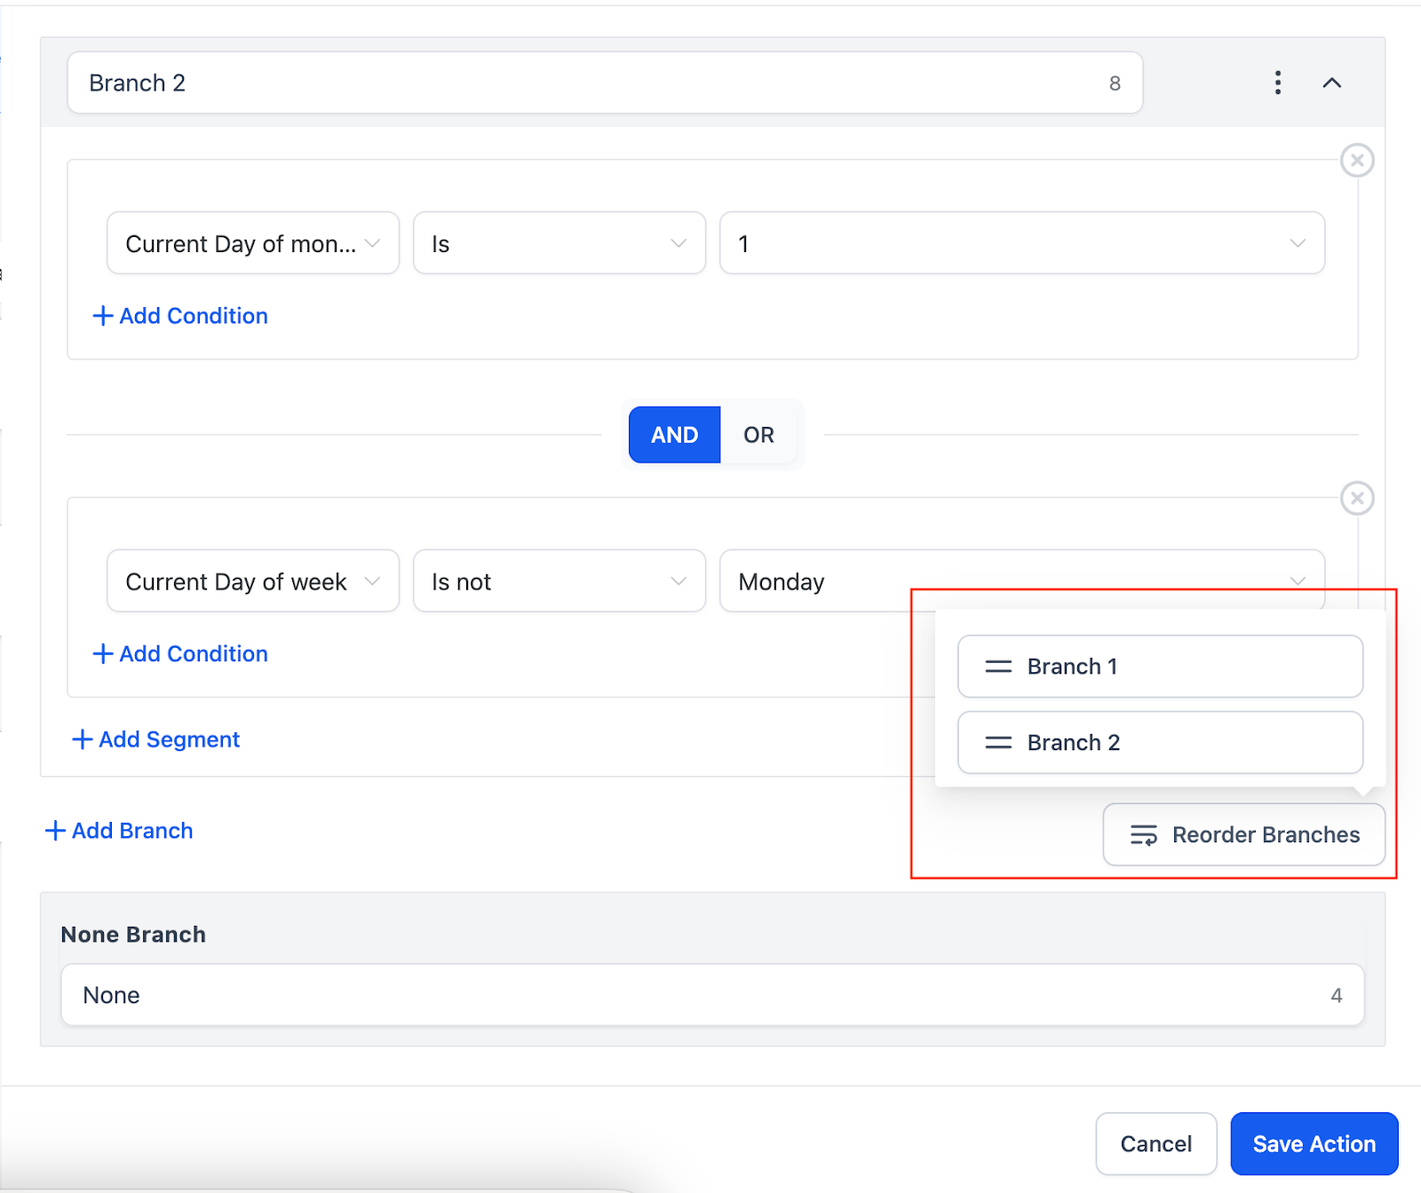Save the action

[x=1314, y=1144]
